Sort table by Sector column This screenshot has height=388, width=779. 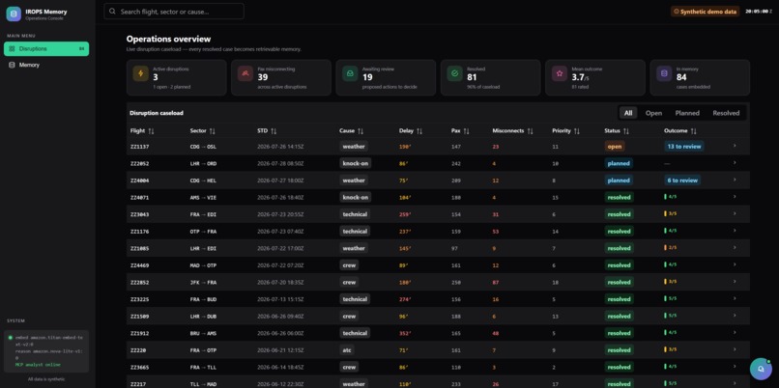click(x=202, y=131)
